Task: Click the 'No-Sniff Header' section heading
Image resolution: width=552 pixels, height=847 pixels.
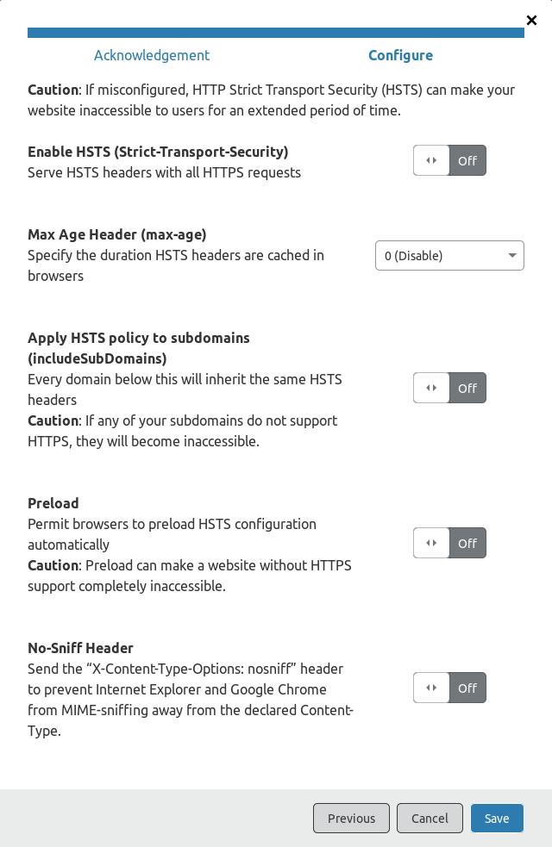Action: click(x=80, y=648)
